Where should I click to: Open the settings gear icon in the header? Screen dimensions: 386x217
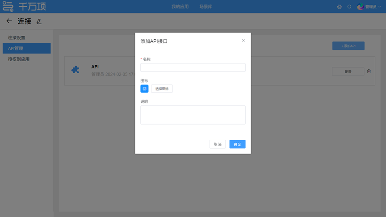(x=339, y=7)
